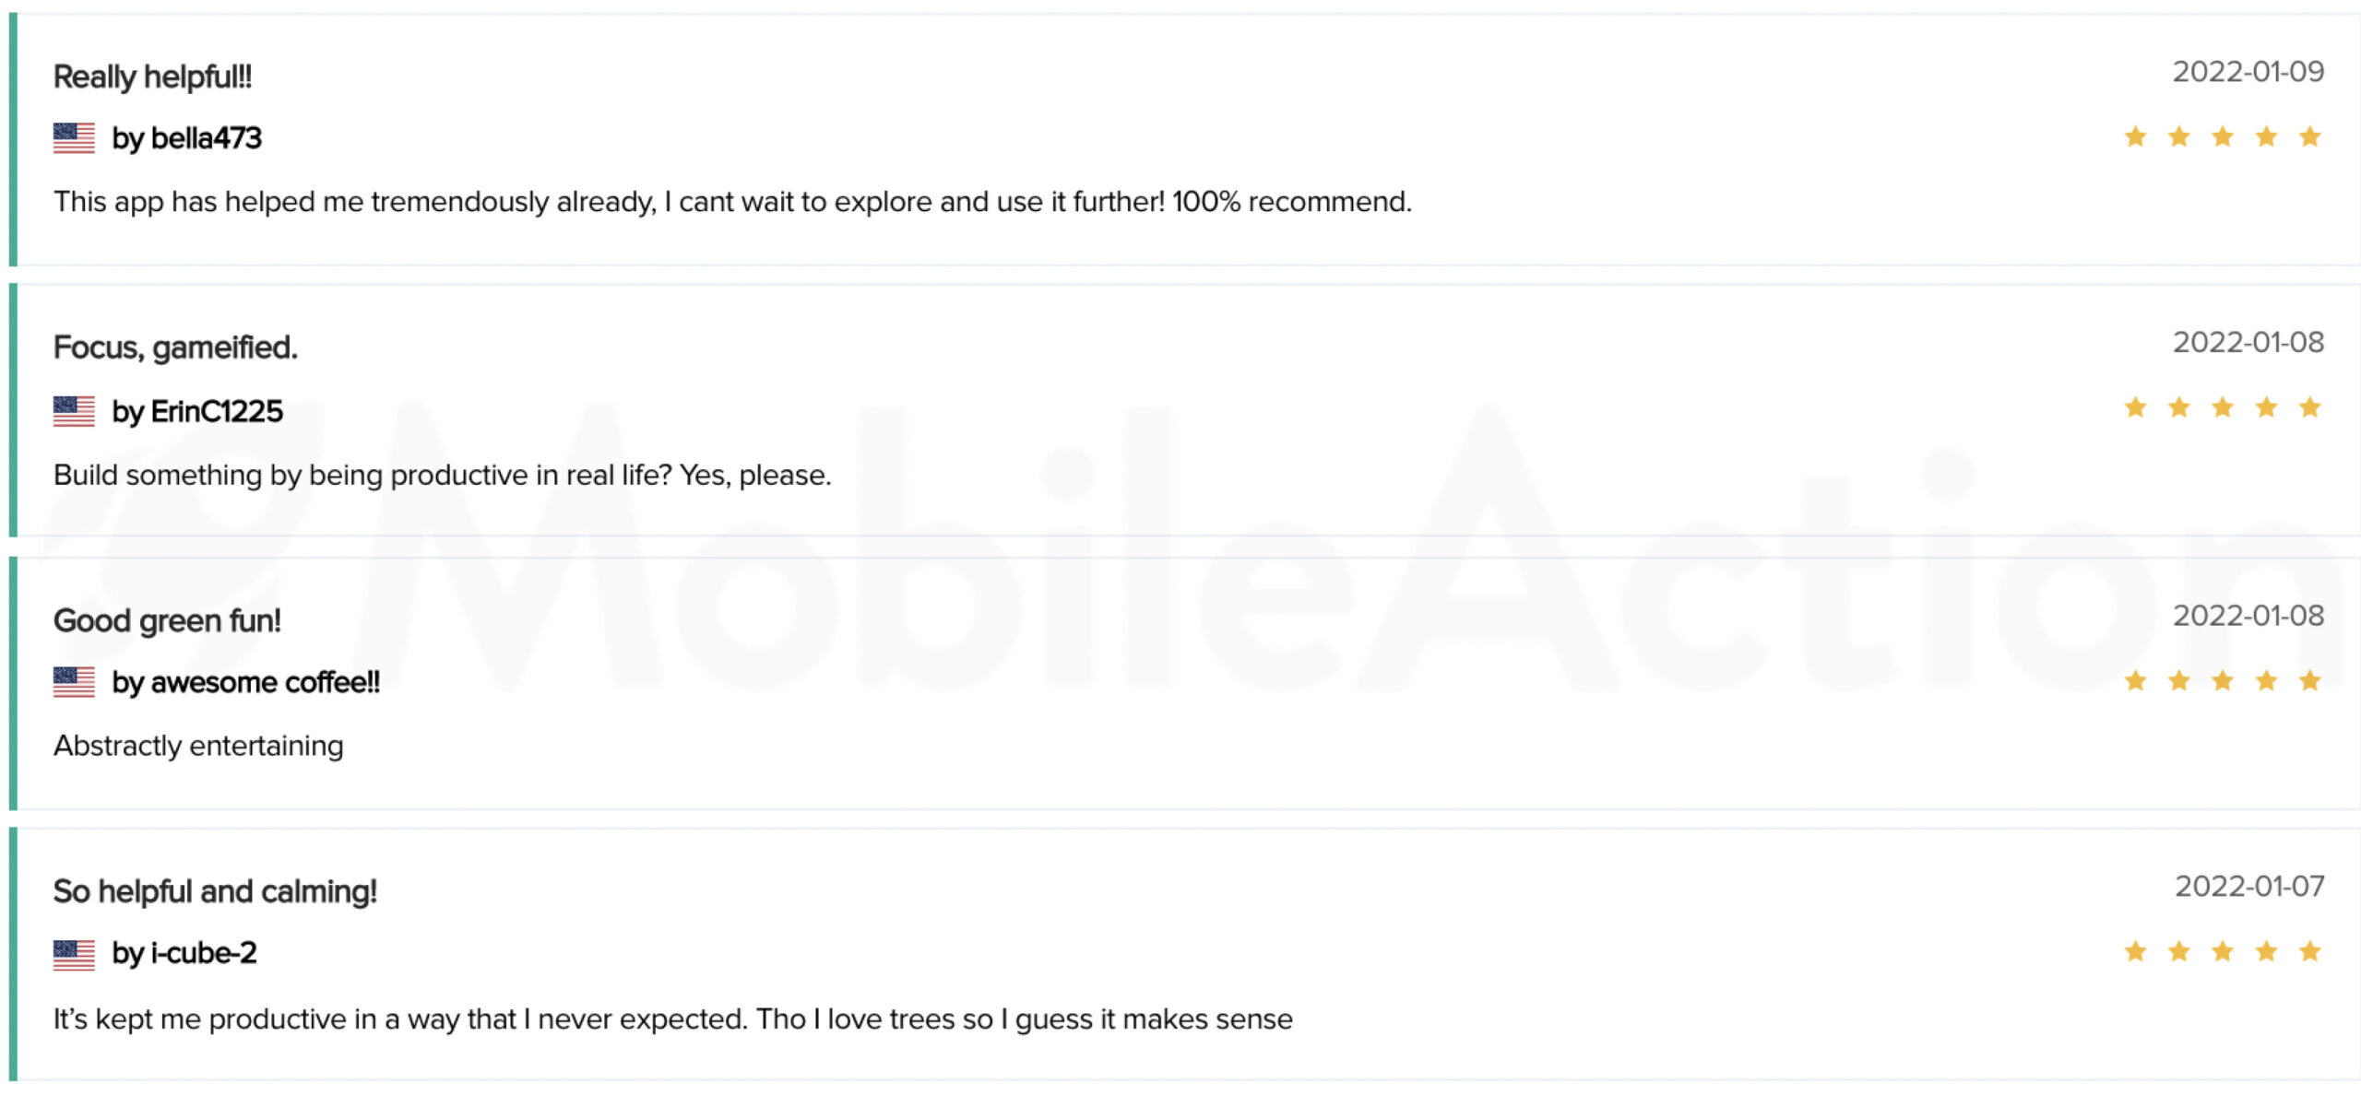Click the review title 'Good green fun!'
This screenshot has width=2361, height=1095.
(x=167, y=620)
